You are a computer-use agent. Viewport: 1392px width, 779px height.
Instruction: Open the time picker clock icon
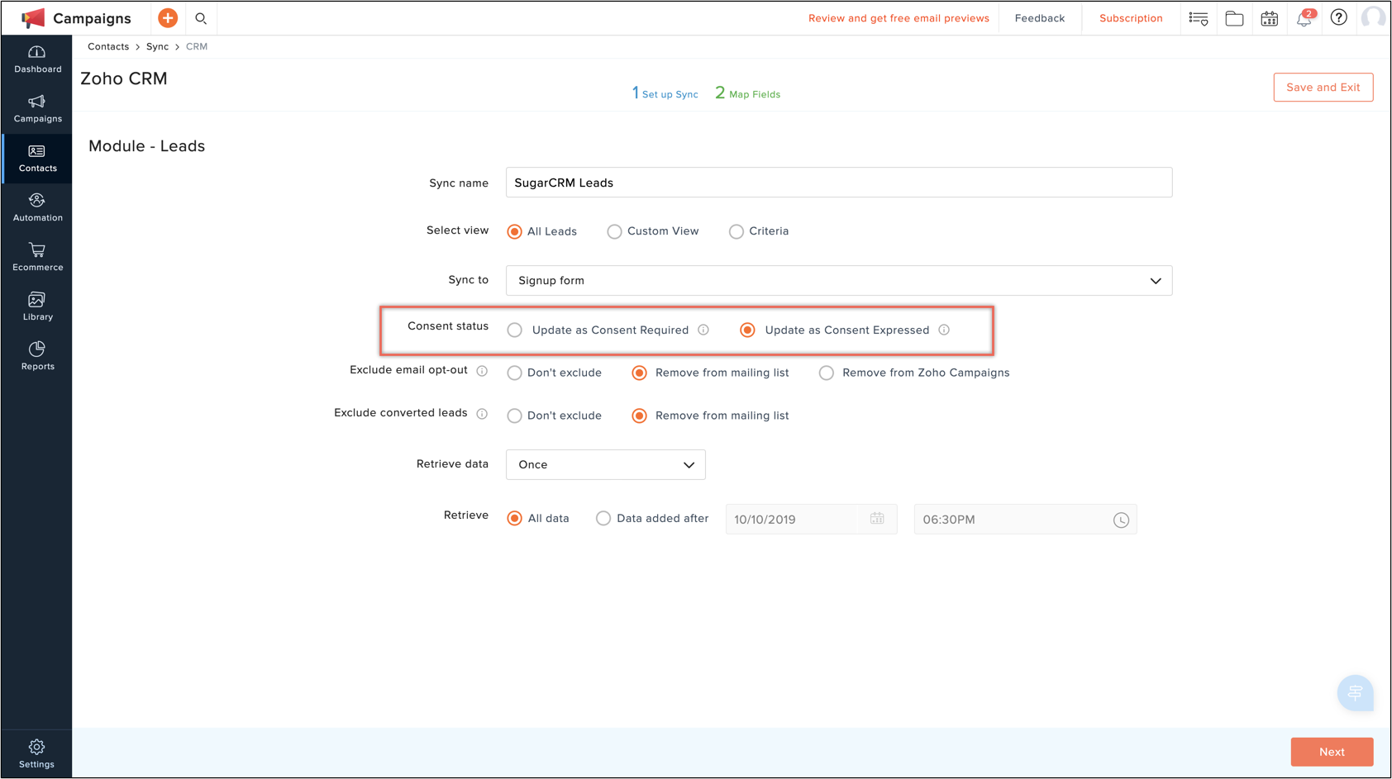(x=1121, y=520)
